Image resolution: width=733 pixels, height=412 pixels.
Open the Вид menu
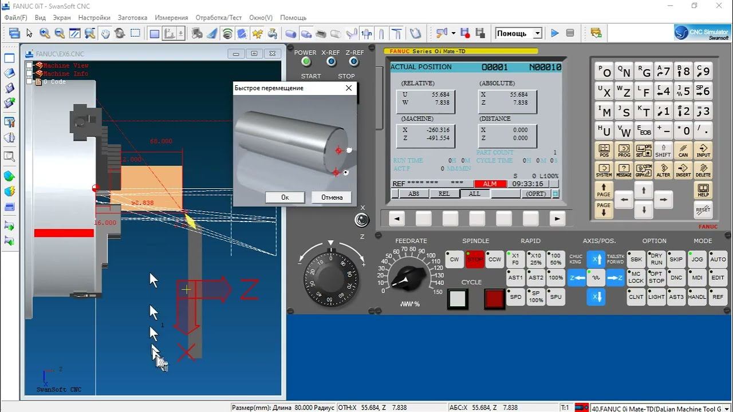click(40, 18)
